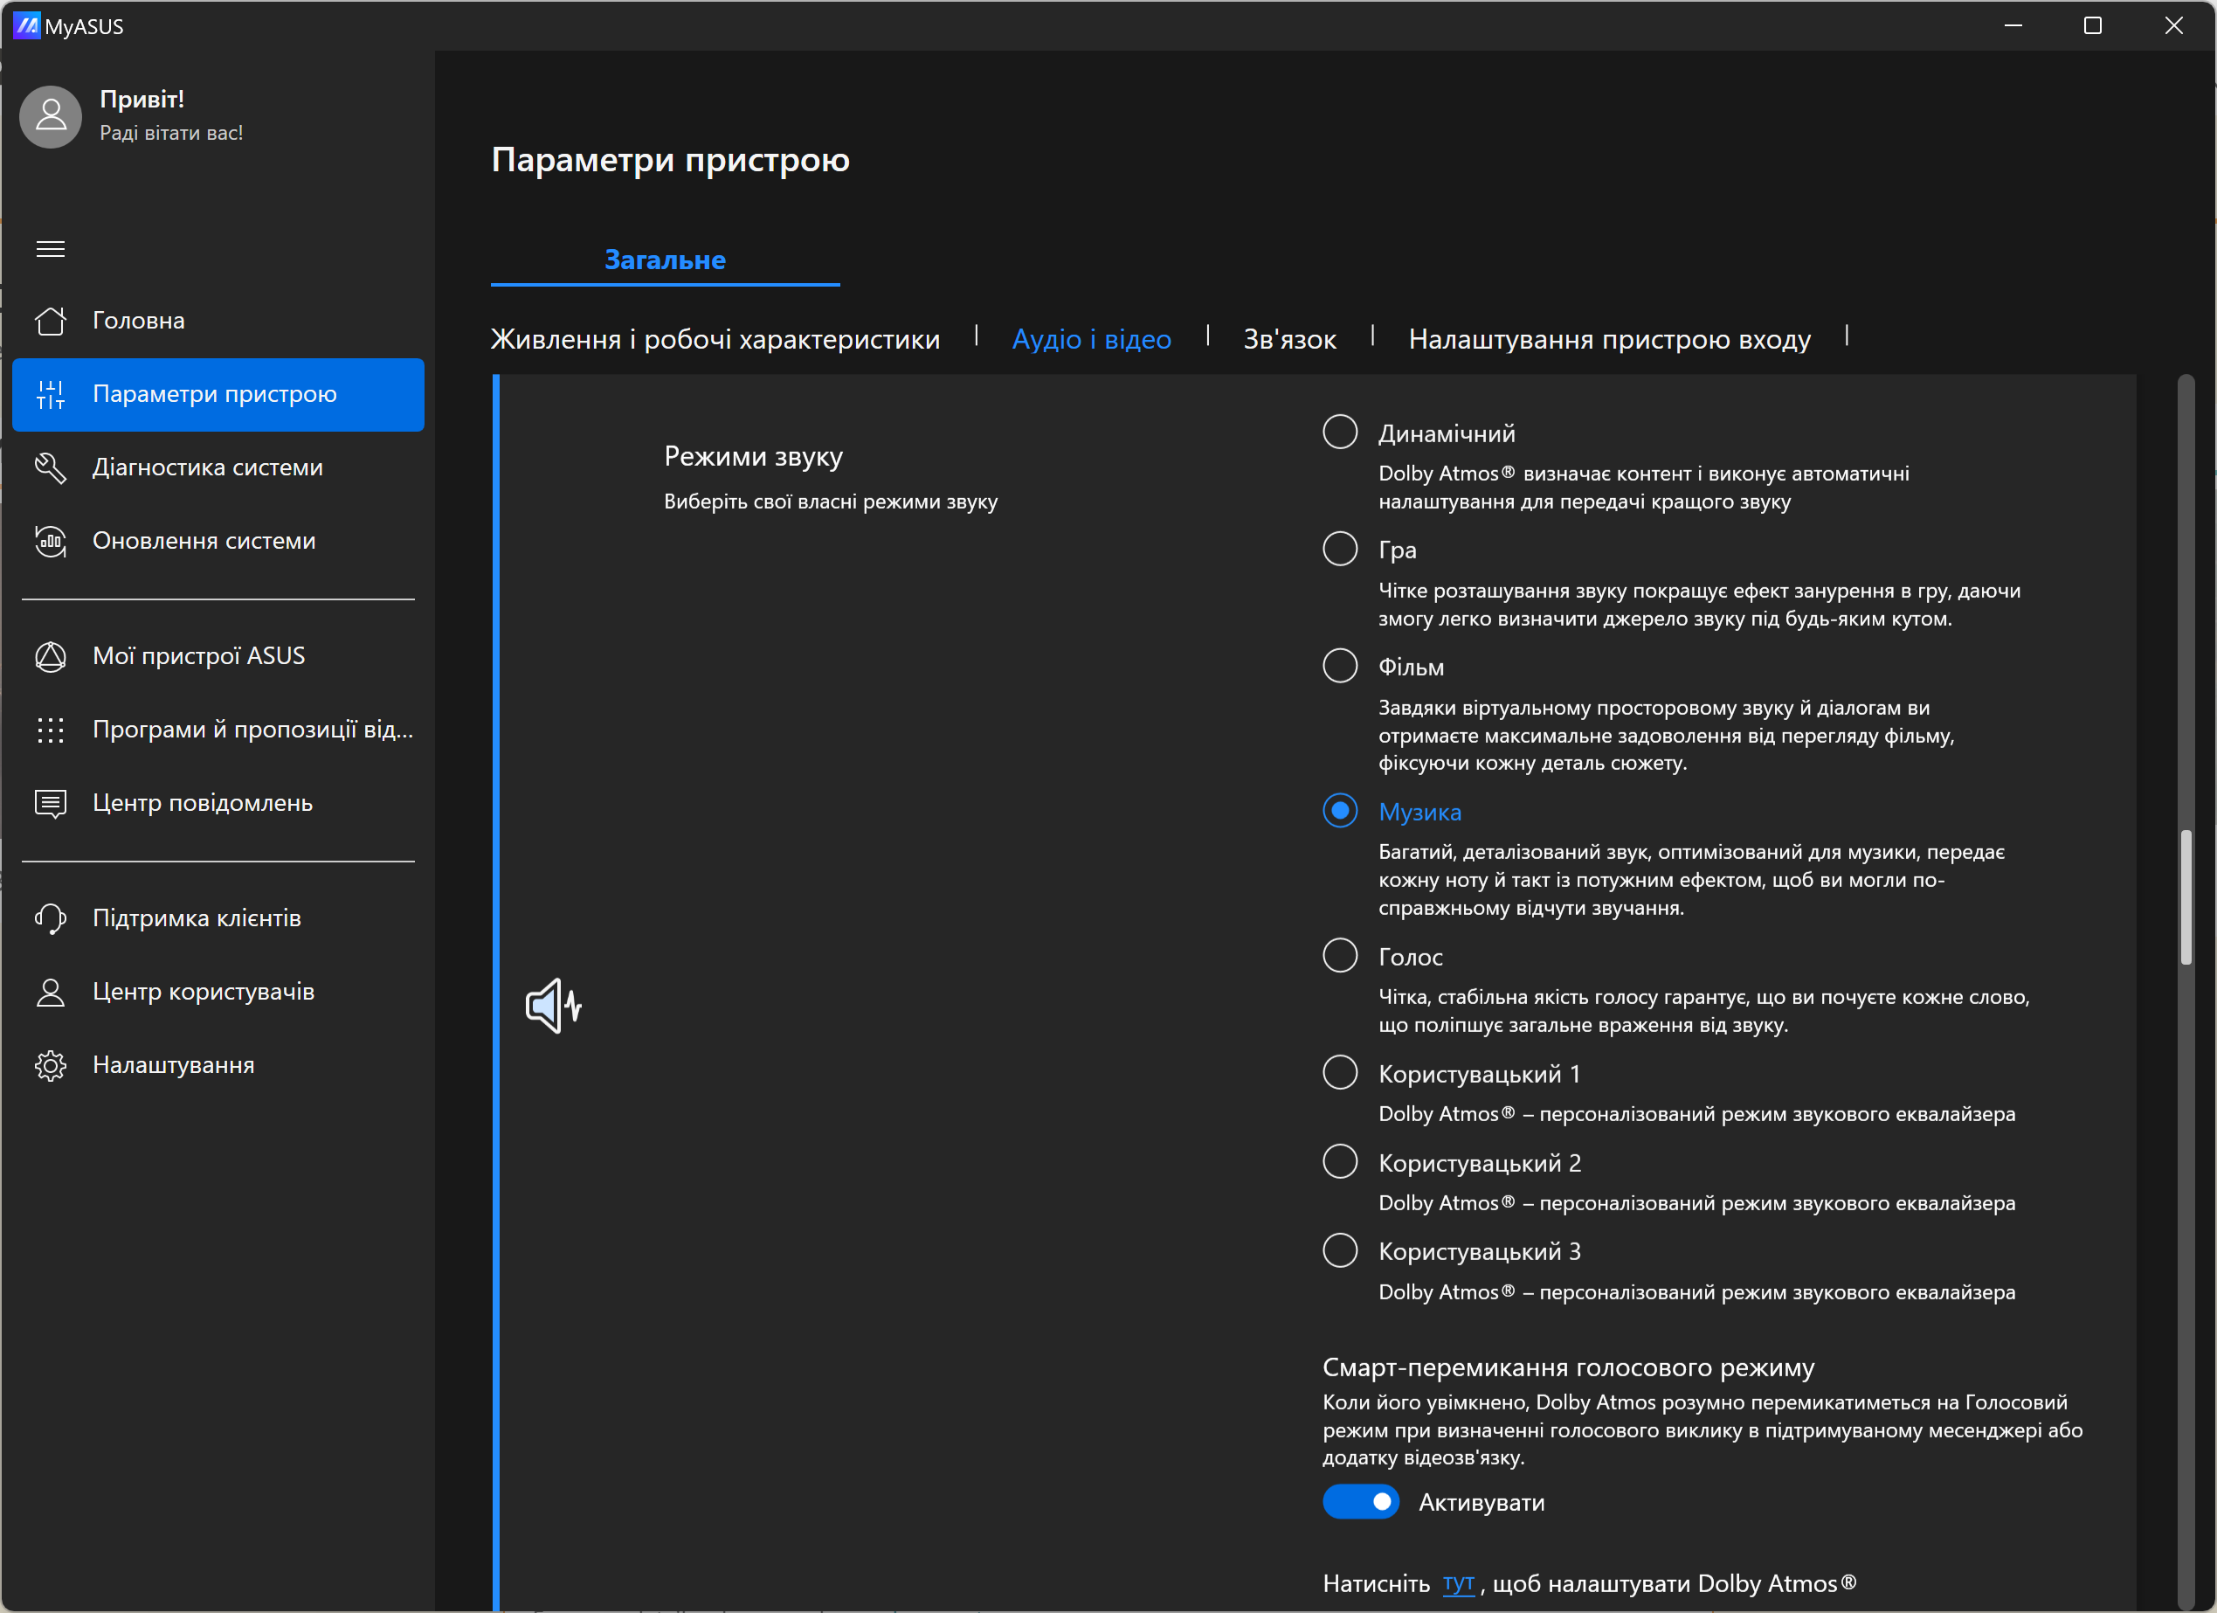Image resolution: width=2217 pixels, height=1613 pixels.
Task: Open the user profile avatar
Action: click(x=51, y=116)
